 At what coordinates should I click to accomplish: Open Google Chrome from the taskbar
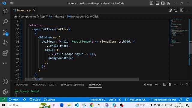point(91,105)
